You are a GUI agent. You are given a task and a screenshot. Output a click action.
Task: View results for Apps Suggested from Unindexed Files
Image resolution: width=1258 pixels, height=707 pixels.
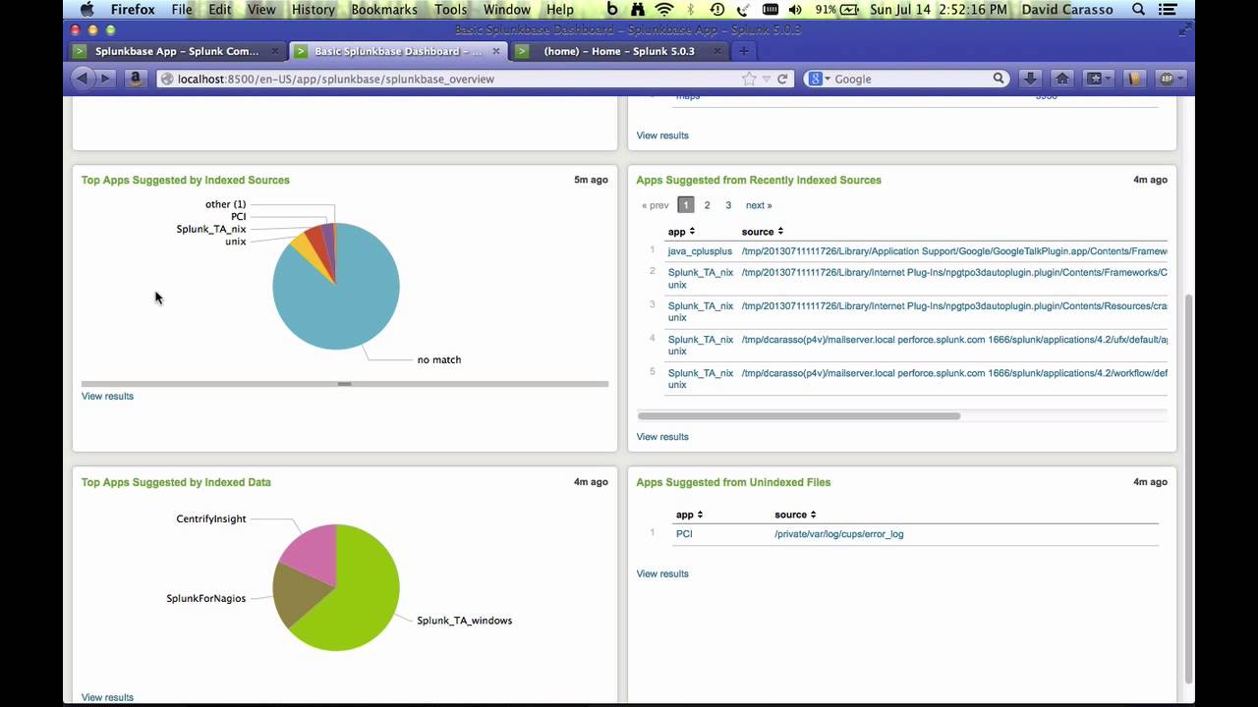pos(662,573)
